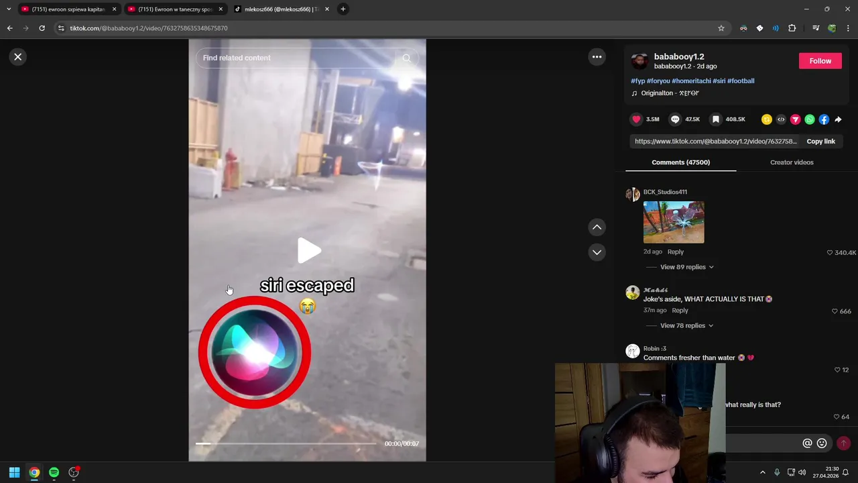Screen dimensions: 858x483
Task: Close the TikTok video viewer
Action: (18, 57)
